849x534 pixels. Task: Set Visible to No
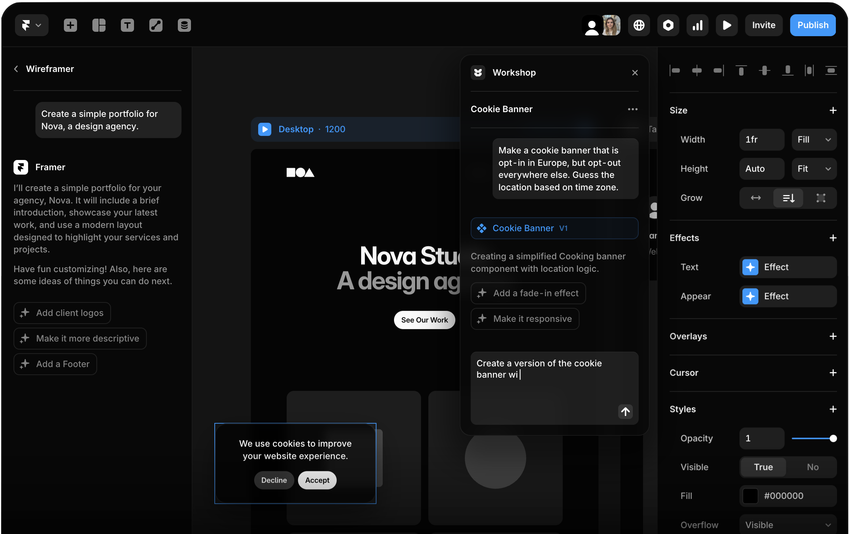pos(812,467)
